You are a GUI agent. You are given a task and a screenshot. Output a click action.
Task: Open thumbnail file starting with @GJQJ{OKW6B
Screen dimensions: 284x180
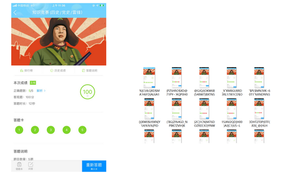pyautogui.click(x=204, y=82)
